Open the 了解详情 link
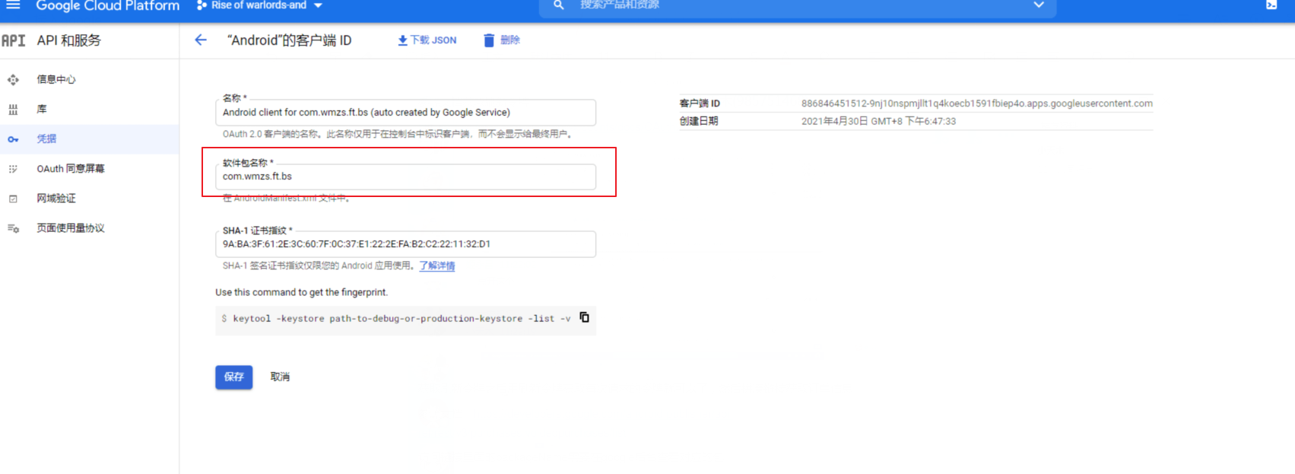 [x=437, y=266]
